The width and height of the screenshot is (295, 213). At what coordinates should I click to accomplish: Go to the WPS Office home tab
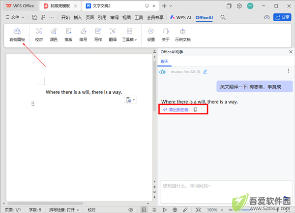[20, 6]
